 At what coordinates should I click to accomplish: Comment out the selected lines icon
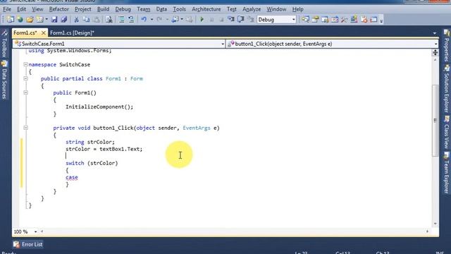tap(121, 20)
